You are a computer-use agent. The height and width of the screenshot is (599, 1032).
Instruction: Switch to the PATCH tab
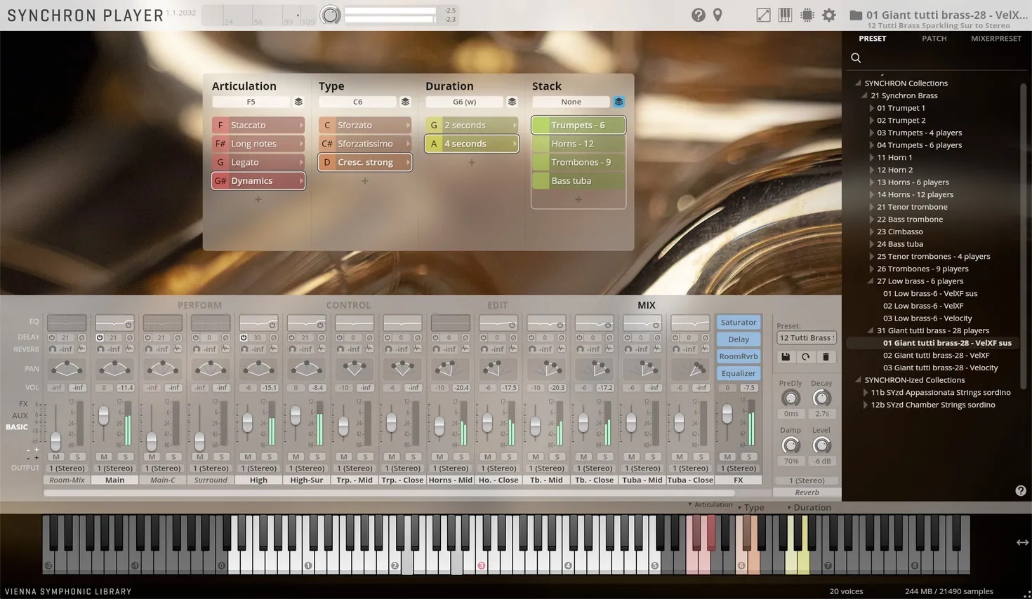click(x=934, y=39)
